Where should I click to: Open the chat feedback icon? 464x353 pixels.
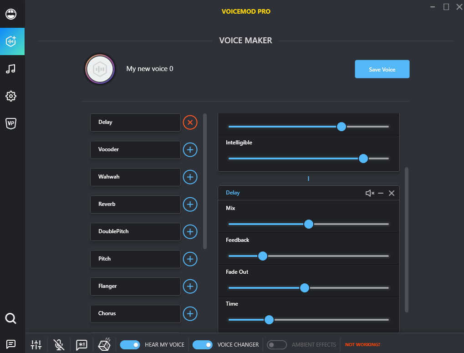point(11,344)
